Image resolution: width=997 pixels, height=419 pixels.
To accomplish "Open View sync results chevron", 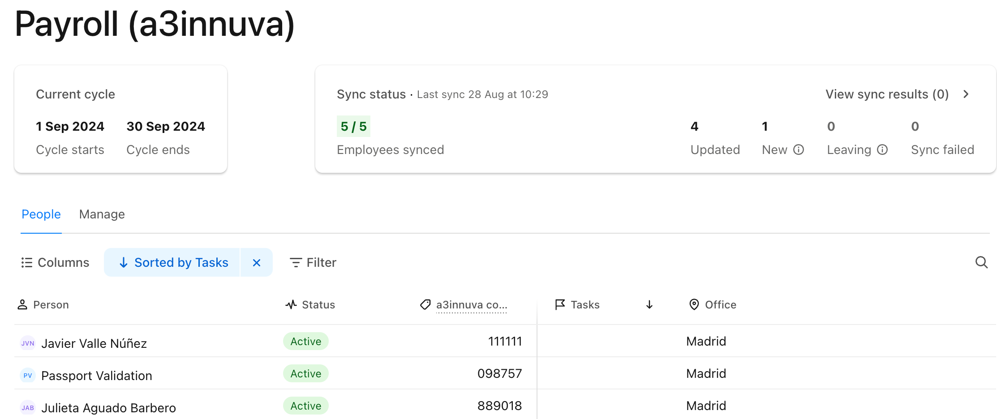I will (x=966, y=94).
